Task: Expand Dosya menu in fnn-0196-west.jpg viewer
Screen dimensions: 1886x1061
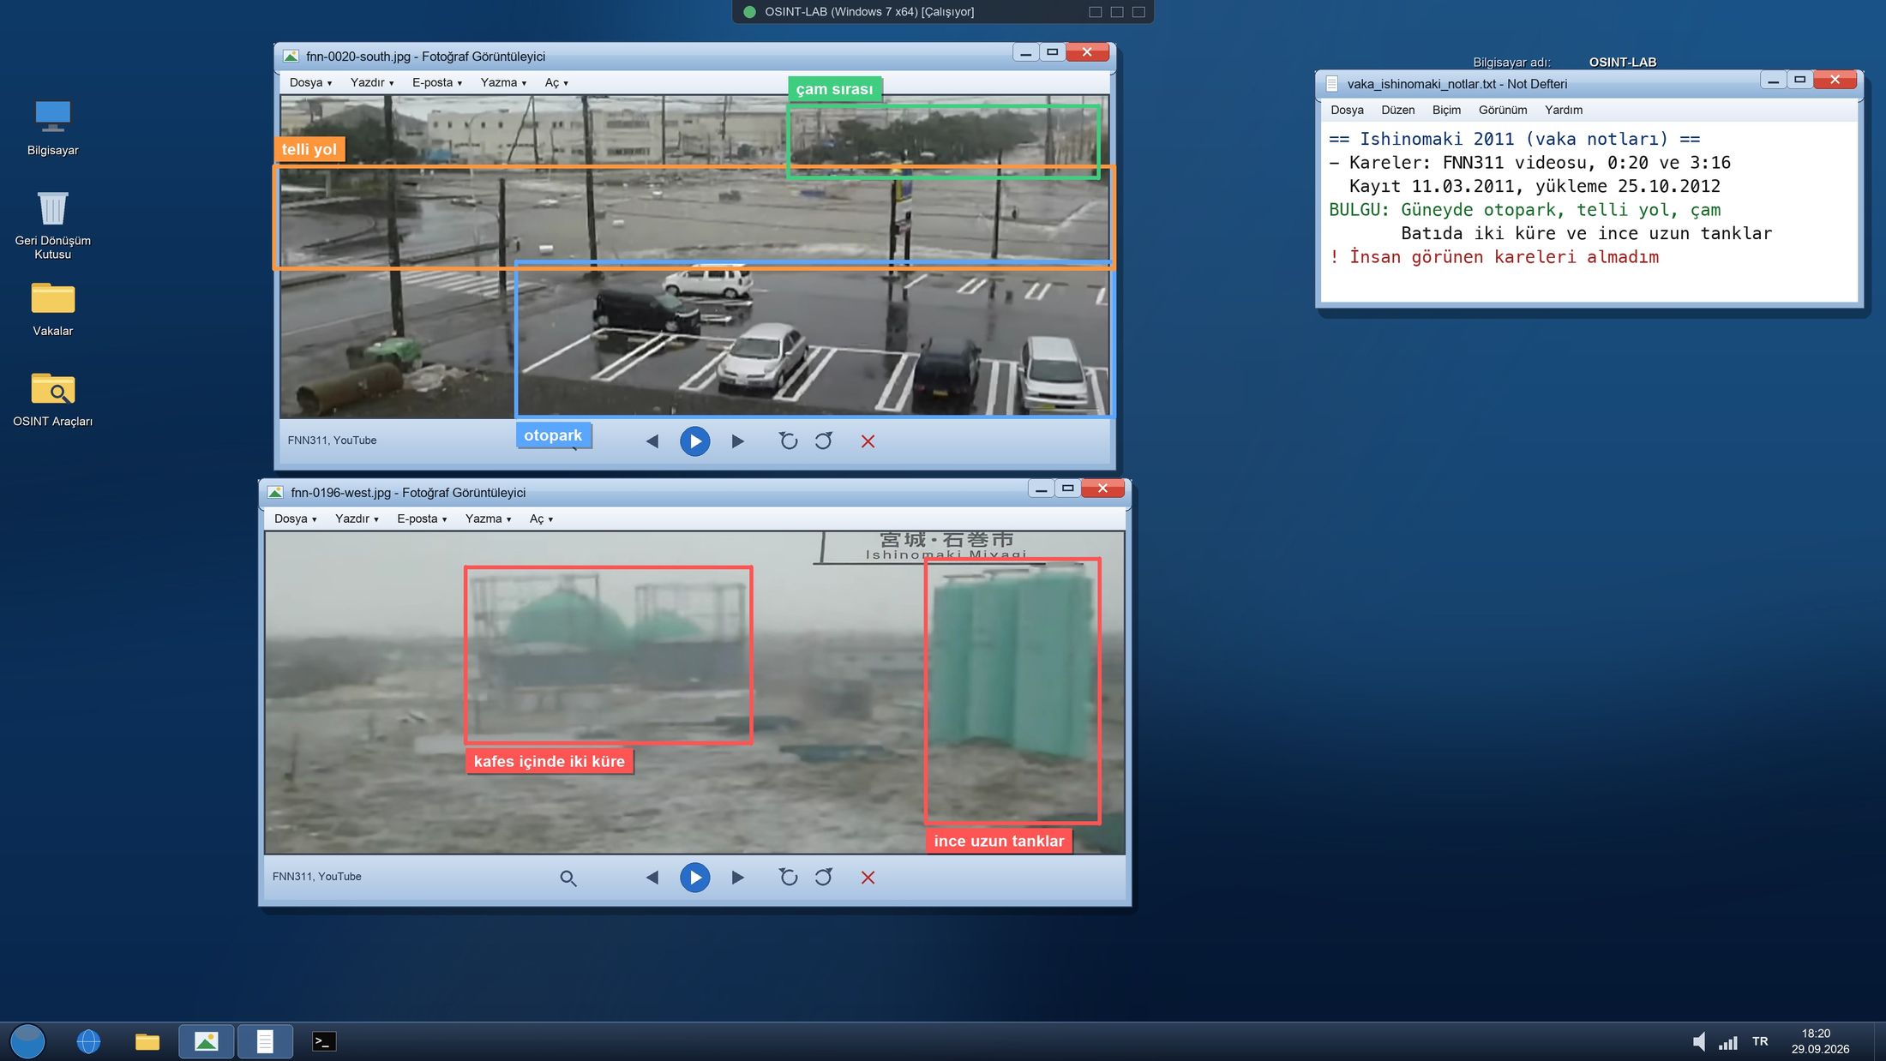Action: coord(295,519)
